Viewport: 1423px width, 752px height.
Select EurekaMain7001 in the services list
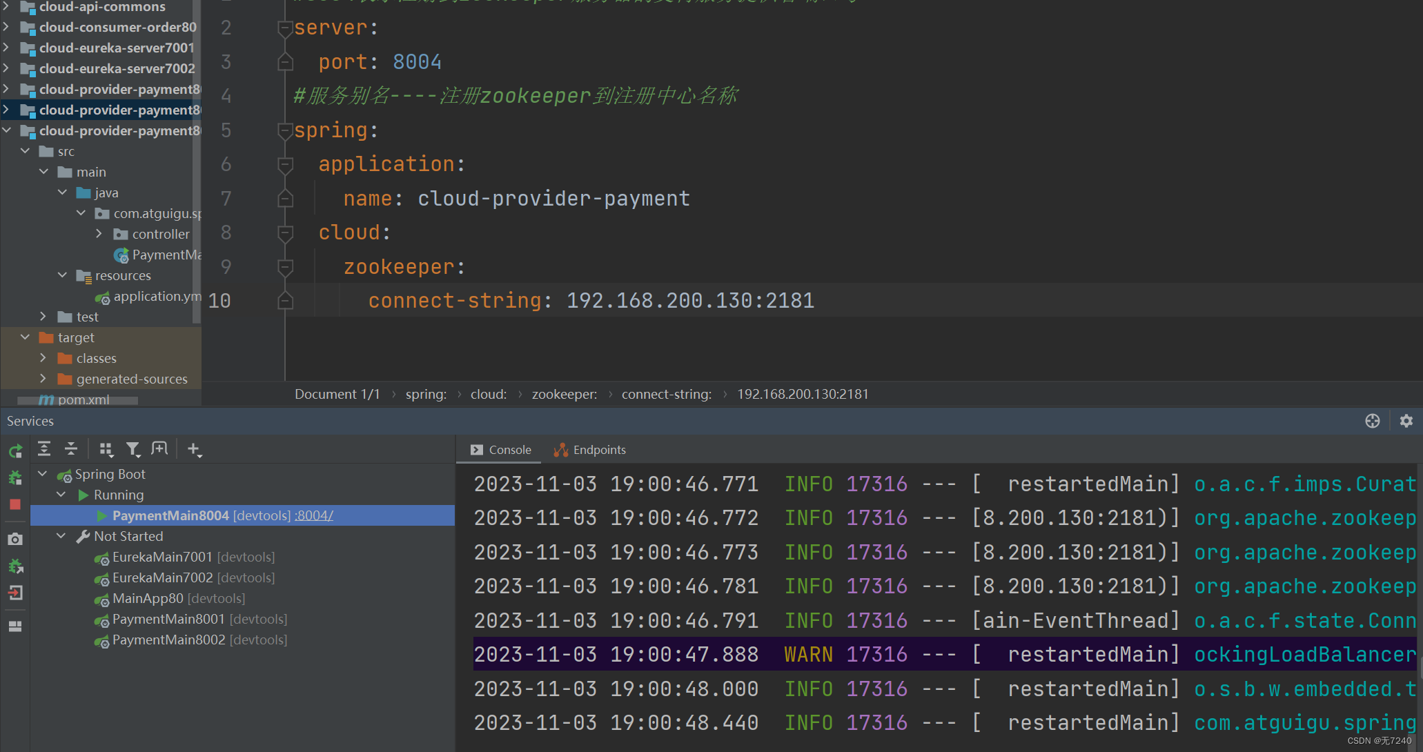(161, 557)
